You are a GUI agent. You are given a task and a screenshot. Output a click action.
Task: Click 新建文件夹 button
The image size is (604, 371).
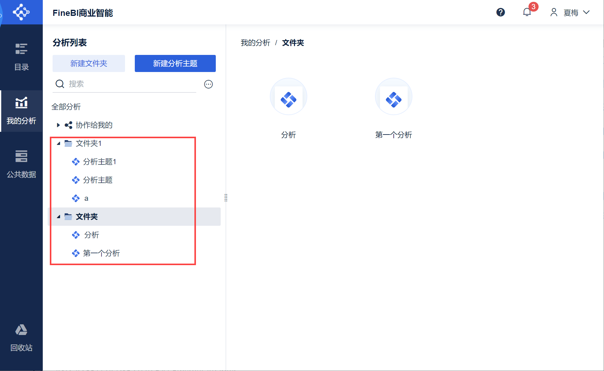[x=89, y=63]
